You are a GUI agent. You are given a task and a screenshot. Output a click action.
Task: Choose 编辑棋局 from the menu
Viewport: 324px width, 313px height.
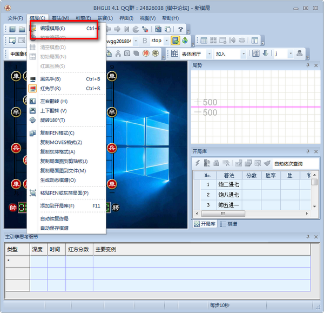coord(52,28)
